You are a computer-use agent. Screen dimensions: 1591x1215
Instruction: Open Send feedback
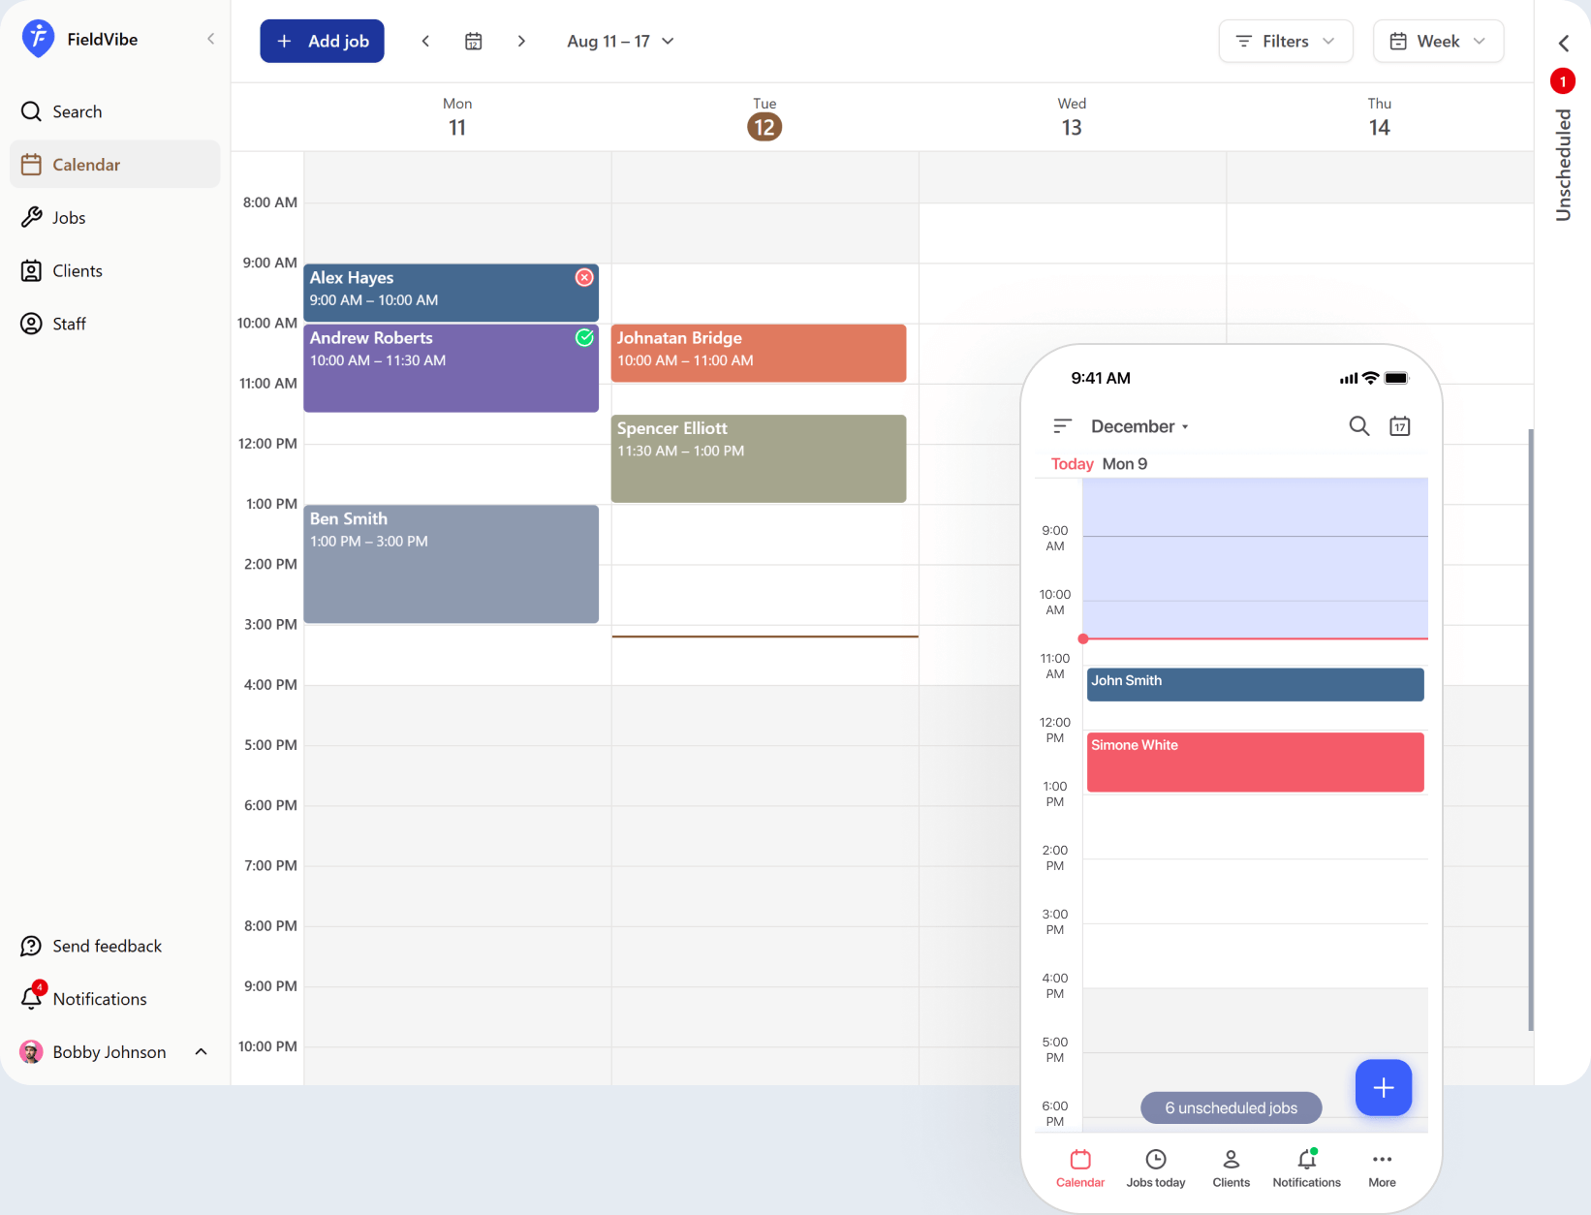(107, 946)
